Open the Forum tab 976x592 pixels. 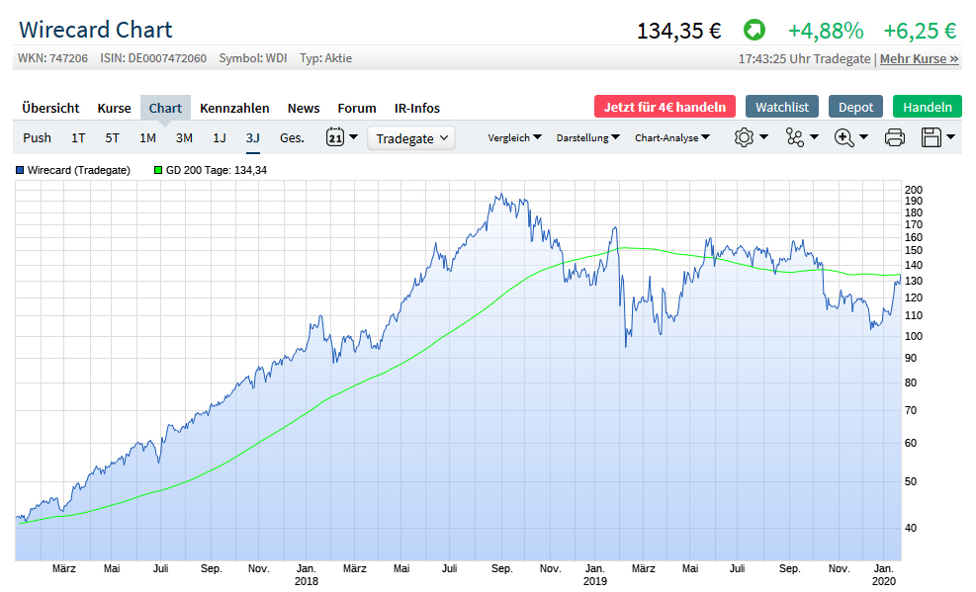pyautogui.click(x=356, y=108)
